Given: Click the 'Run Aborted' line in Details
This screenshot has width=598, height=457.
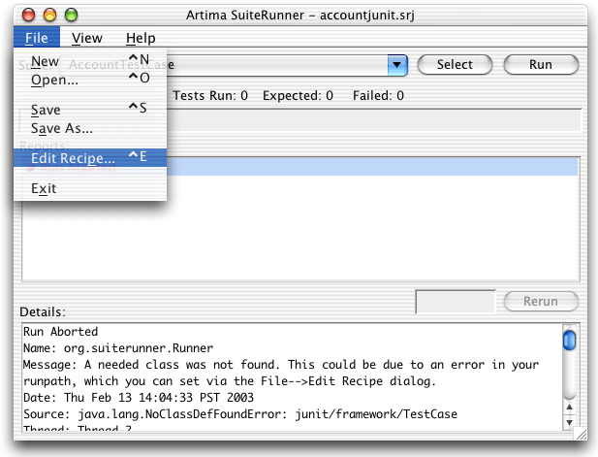Looking at the screenshot, I should click(61, 332).
